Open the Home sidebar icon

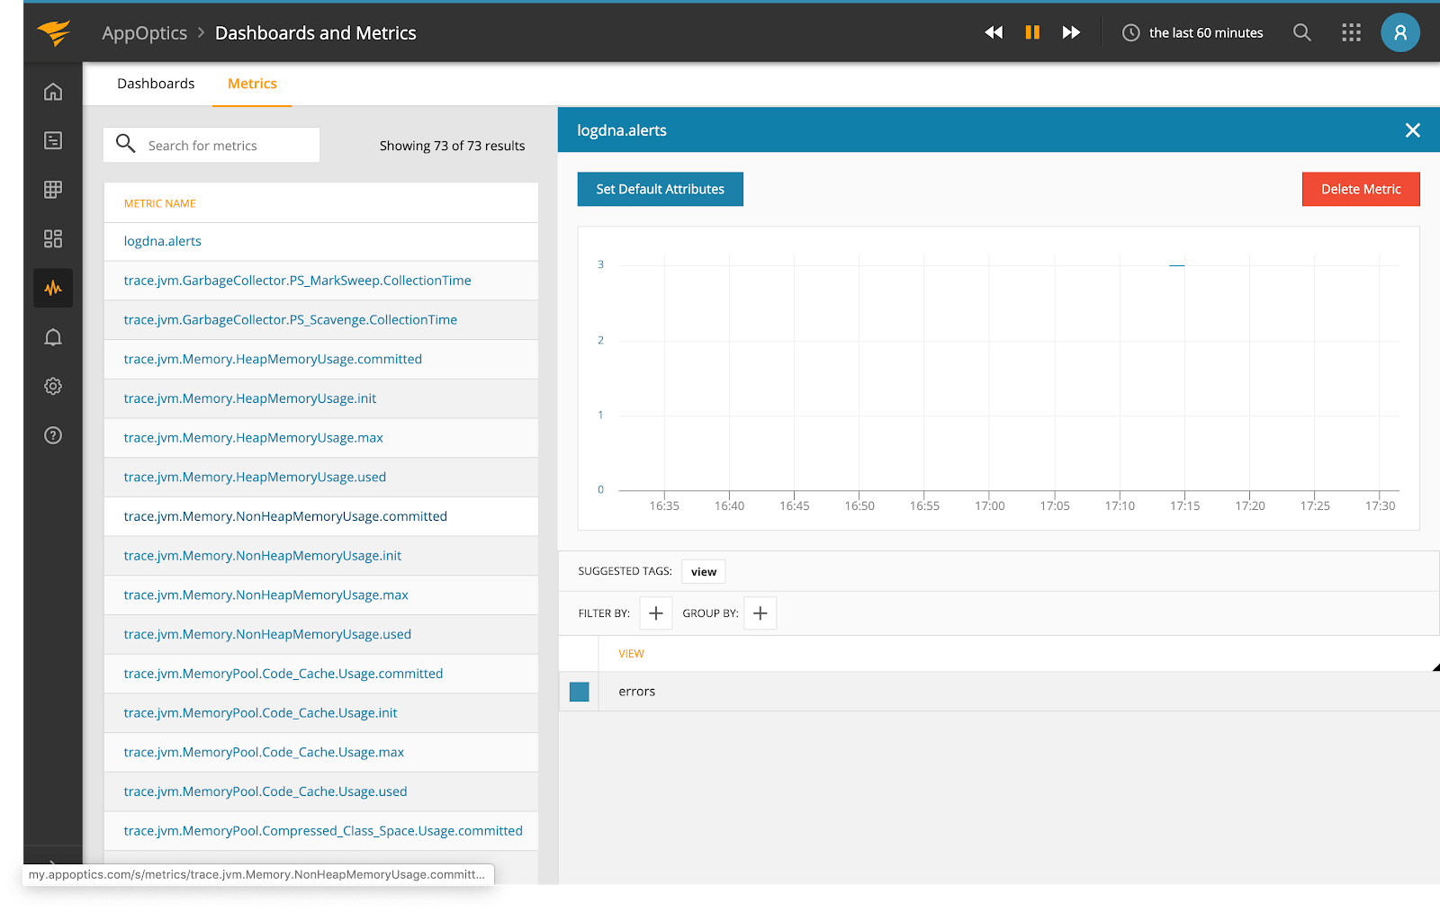[x=53, y=92]
